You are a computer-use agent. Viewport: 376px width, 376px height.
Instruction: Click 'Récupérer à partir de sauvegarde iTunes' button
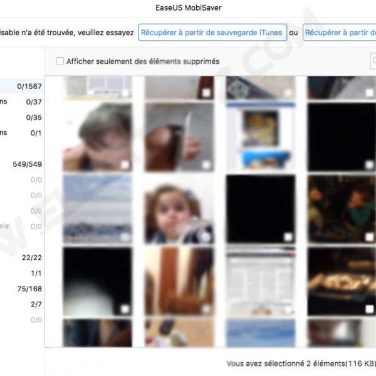pos(212,33)
